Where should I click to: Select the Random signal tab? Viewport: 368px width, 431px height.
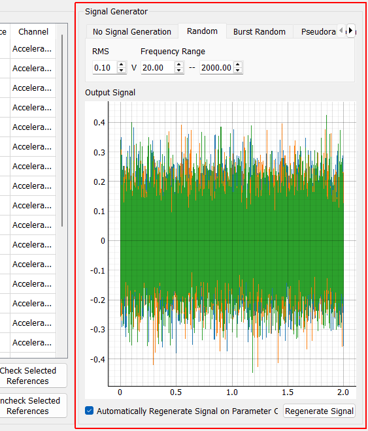click(x=202, y=31)
